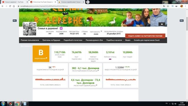The width and height of the screenshot is (188, 106).
Task: Click the 25 декабря 2015 creation date
Action: pyautogui.click(x=114, y=34)
